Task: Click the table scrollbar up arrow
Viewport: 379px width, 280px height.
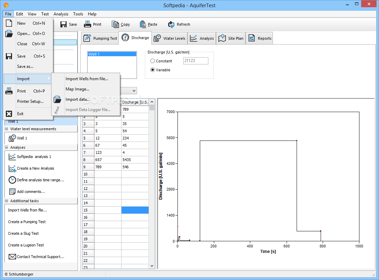Action: tap(152, 102)
